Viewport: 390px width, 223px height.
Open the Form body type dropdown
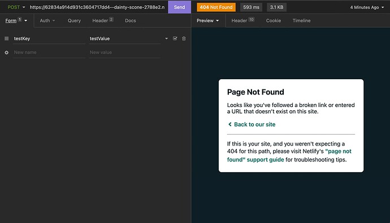pos(16,21)
